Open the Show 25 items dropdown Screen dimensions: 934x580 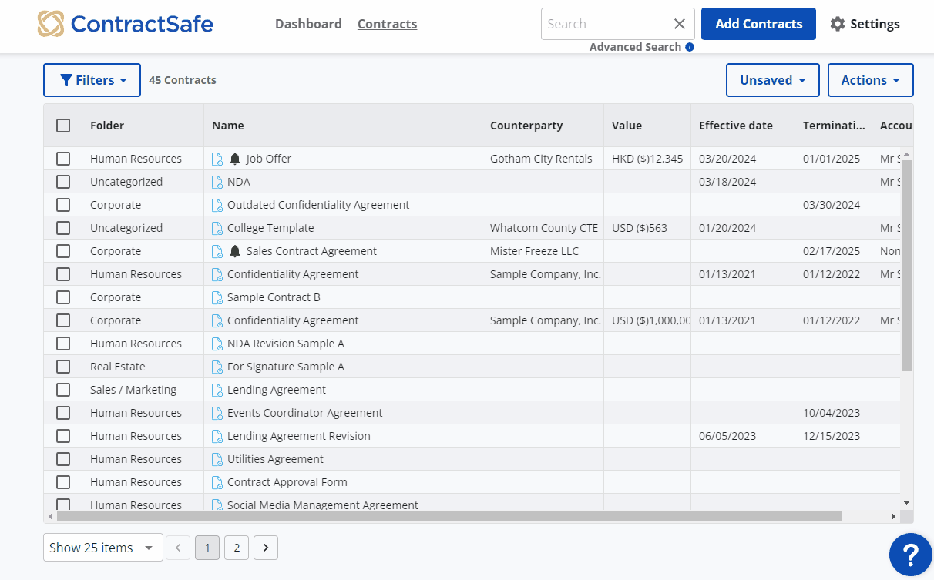tap(102, 548)
